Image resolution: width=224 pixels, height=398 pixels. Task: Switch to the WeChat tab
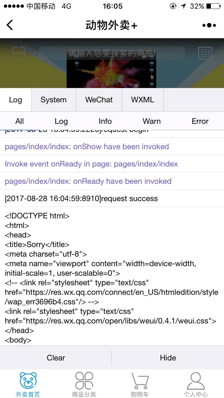point(99,100)
